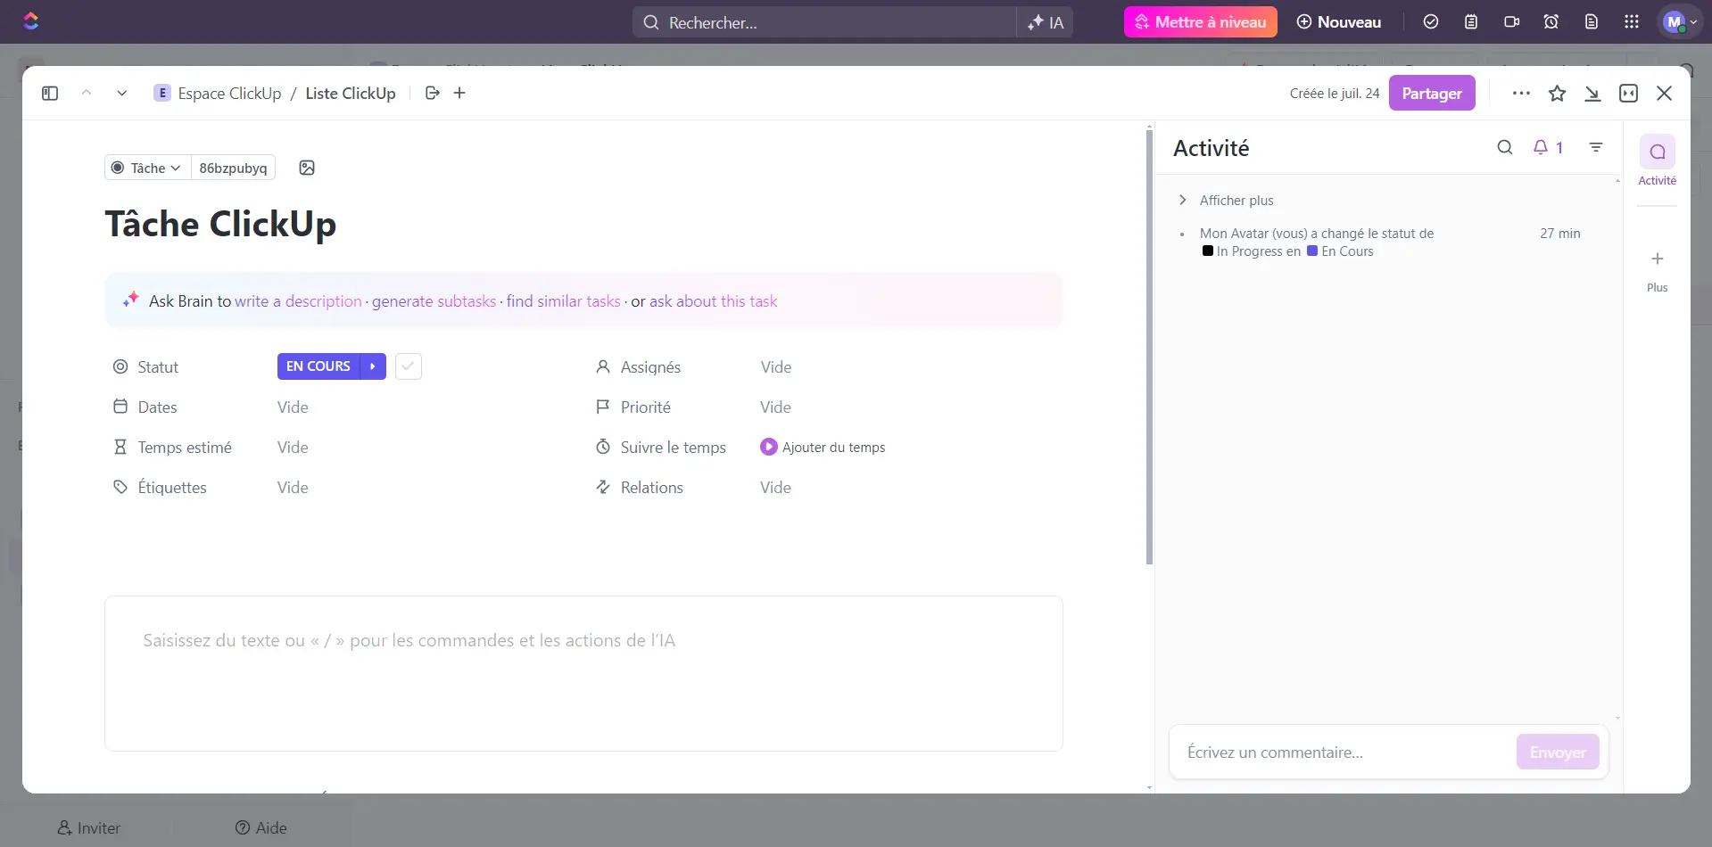This screenshot has width=1712, height=847.
Task: Set the Priorité field value
Action: point(775,407)
